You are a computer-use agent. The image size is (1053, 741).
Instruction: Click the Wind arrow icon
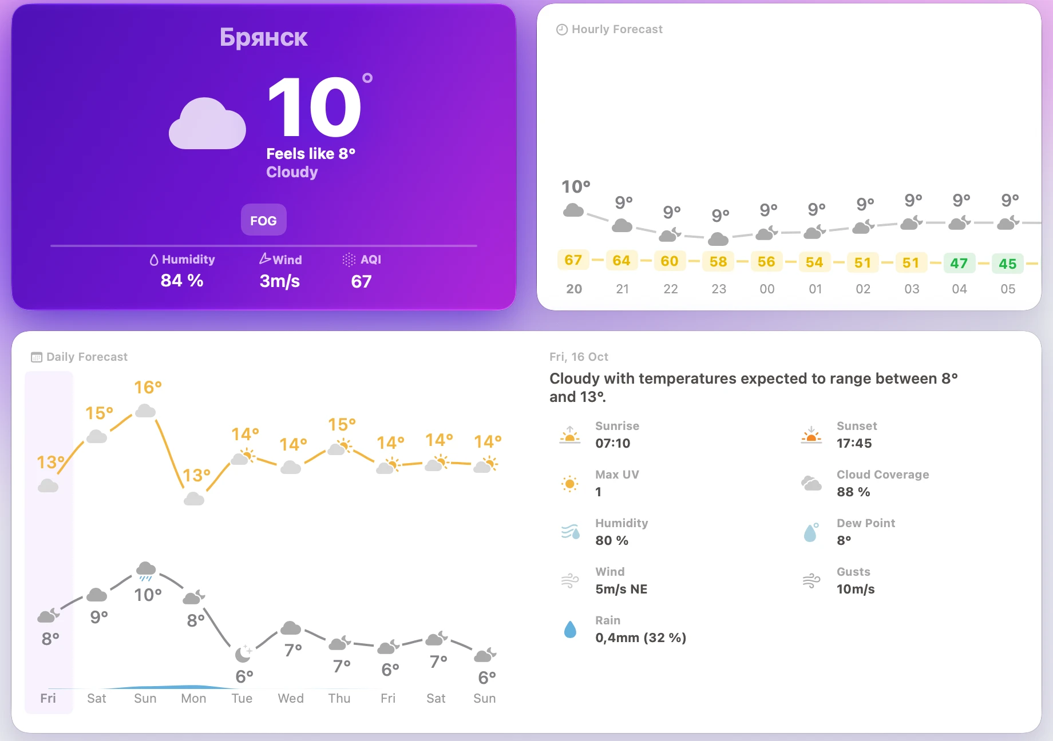[264, 259]
